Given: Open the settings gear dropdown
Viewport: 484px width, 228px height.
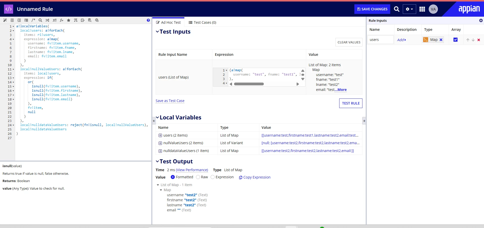Looking at the screenshot, I should pyautogui.click(x=409, y=9).
